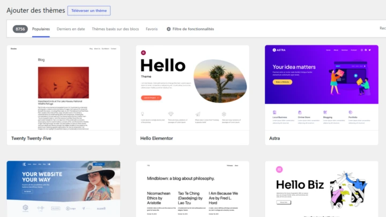Click the pink Elementor icon in Hello Biz preview
The image size is (386, 217).
click(x=279, y=169)
